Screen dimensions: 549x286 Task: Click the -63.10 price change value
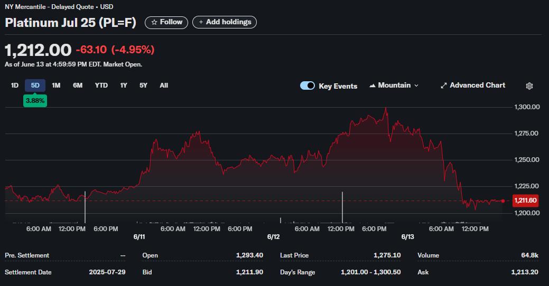[x=91, y=50]
